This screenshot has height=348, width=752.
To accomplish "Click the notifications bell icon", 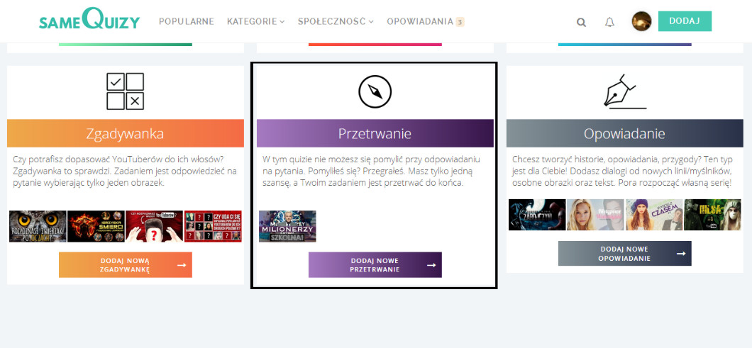I will pos(609,22).
